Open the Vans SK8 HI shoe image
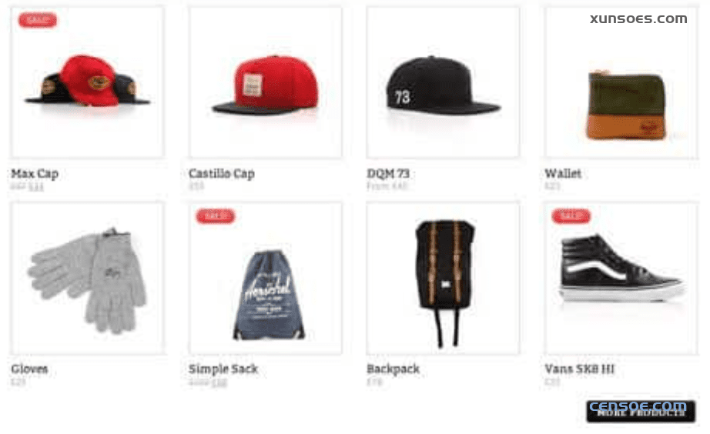710x434 pixels. click(621, 279)
